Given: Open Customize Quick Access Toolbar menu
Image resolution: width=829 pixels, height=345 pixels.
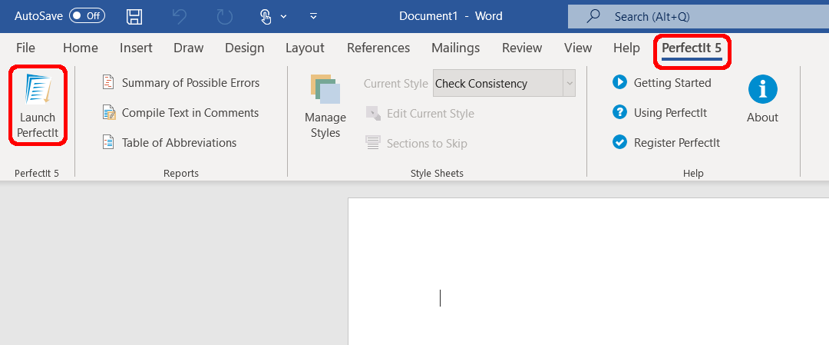Looking at the screenshot, I should click(313, 16).
